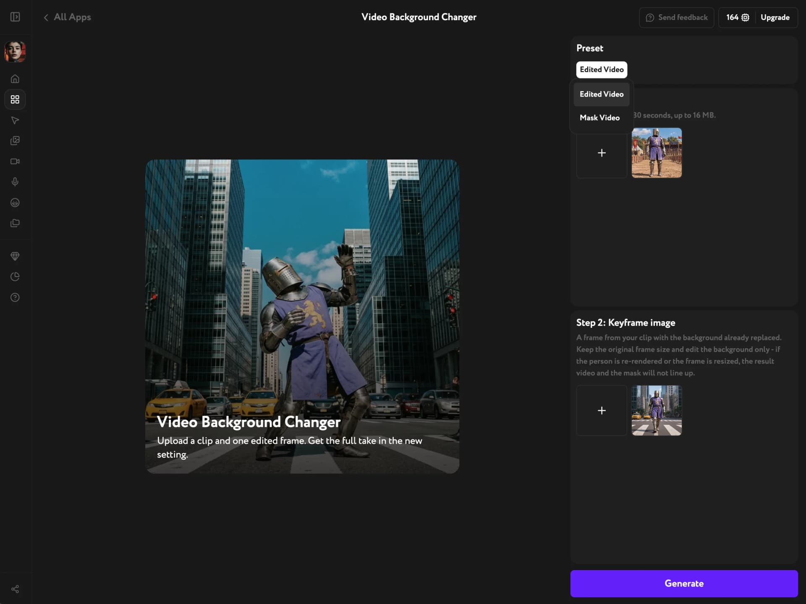Open the Preset Edited Video dropdown
806x604 pixels.
click(602, 70)
